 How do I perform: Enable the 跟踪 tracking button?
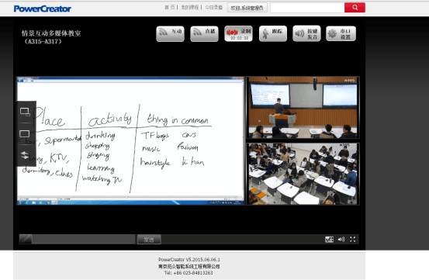click(x=273, y=33)
